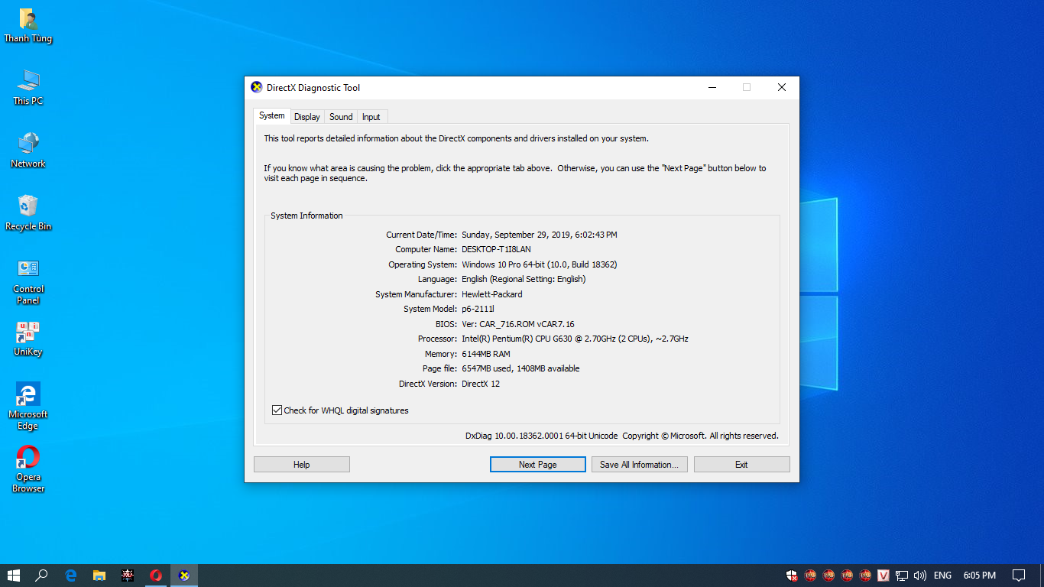
Task: Select the Input tab
Action: 371,117
